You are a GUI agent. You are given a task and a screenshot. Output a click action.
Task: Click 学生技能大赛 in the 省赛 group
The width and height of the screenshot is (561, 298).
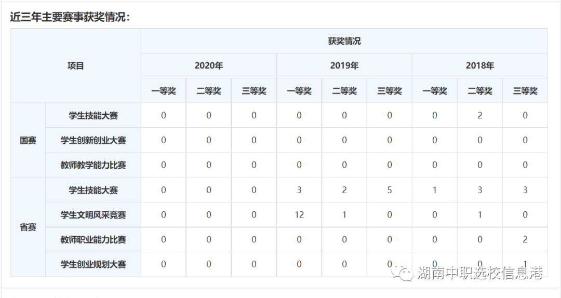(x=93, y=190)
